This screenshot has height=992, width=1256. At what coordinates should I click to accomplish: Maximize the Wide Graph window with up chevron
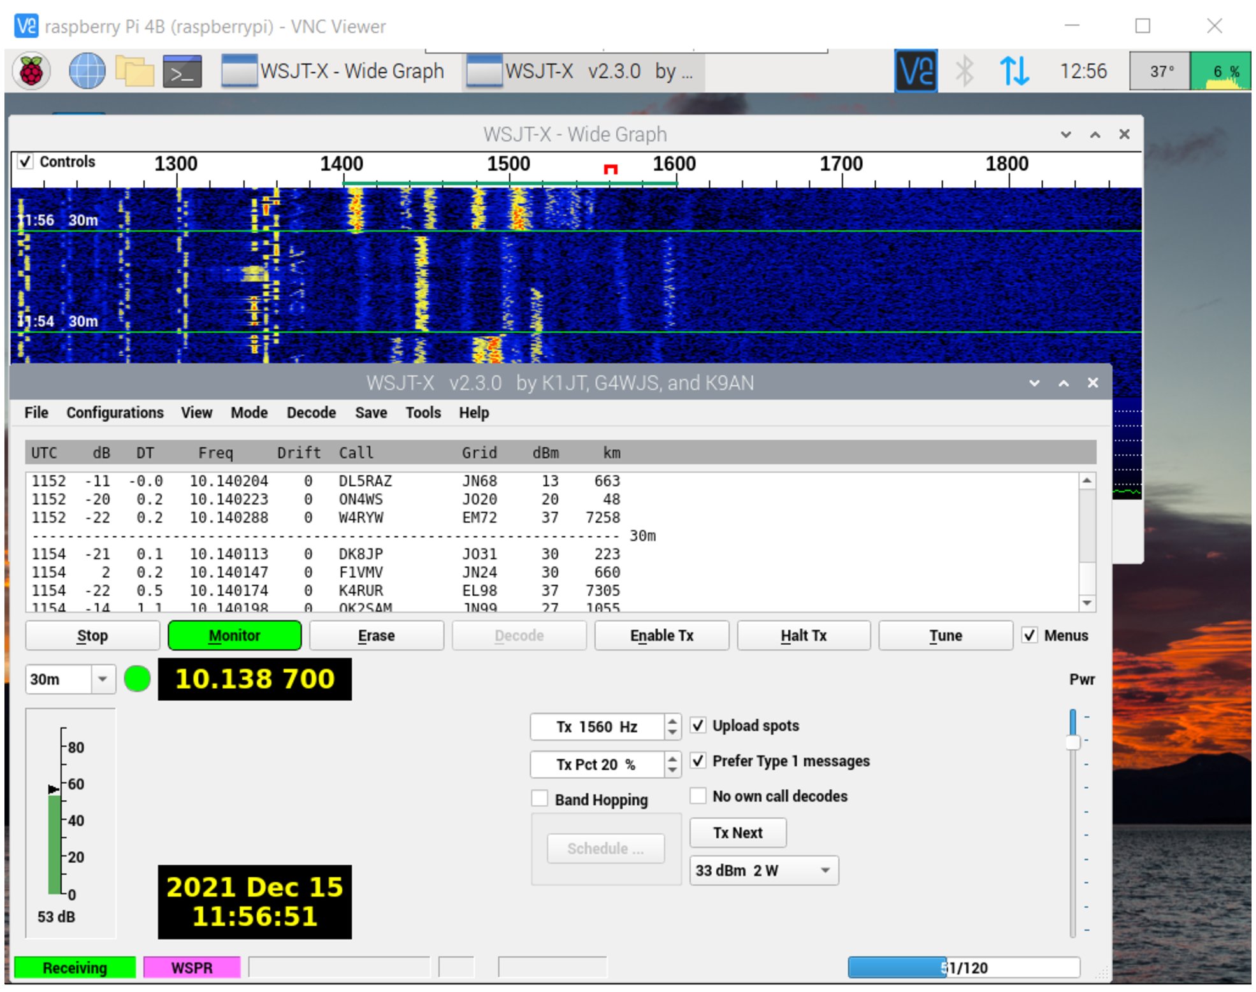coord(1095,134)
